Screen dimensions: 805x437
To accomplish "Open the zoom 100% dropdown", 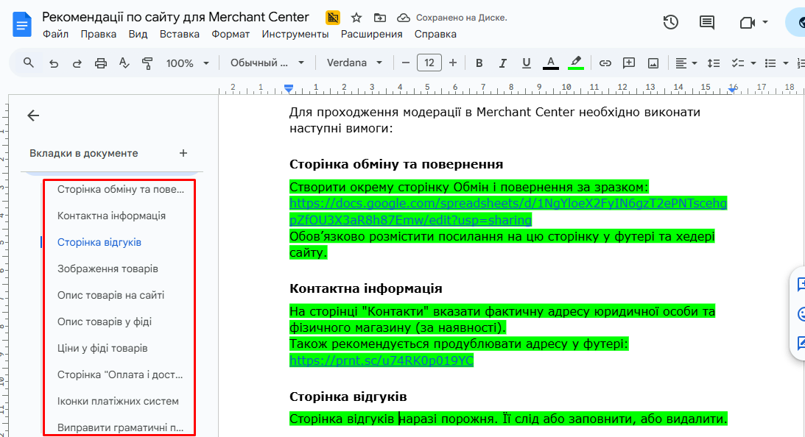I will (x=187, y=63).
